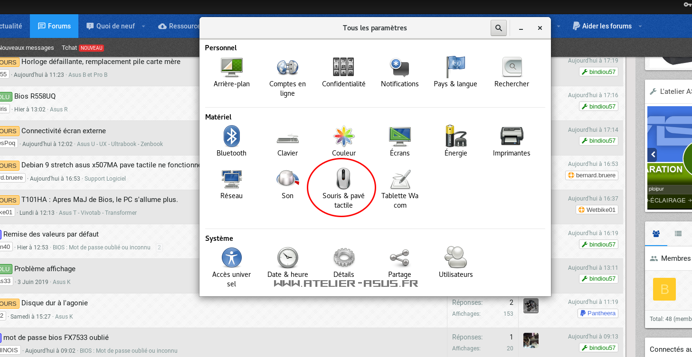This screenshot has height=357, width=692.
Task: Open Énergie power settings
Action: coord(455,141)
